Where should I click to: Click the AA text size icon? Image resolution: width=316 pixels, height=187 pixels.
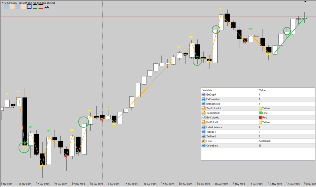[x=47, y=7]
